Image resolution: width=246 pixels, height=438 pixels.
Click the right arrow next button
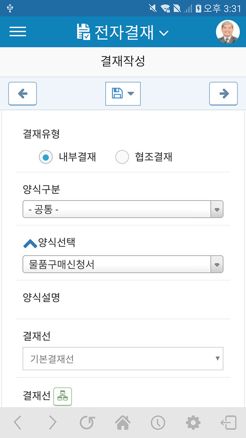tap(223, 94)
